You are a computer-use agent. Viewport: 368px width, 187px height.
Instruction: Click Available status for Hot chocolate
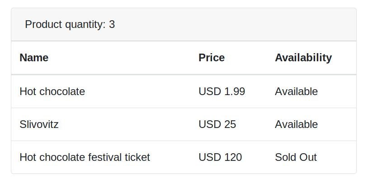pyautogui.click(x=296, y=91)
